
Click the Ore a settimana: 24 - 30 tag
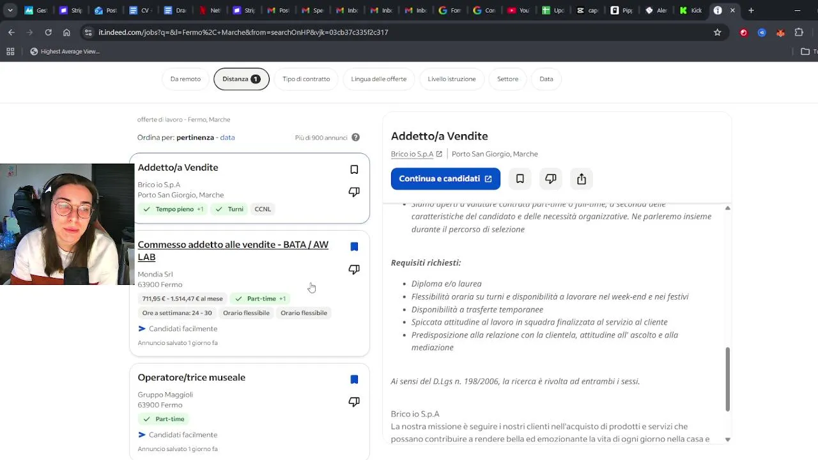177,313
